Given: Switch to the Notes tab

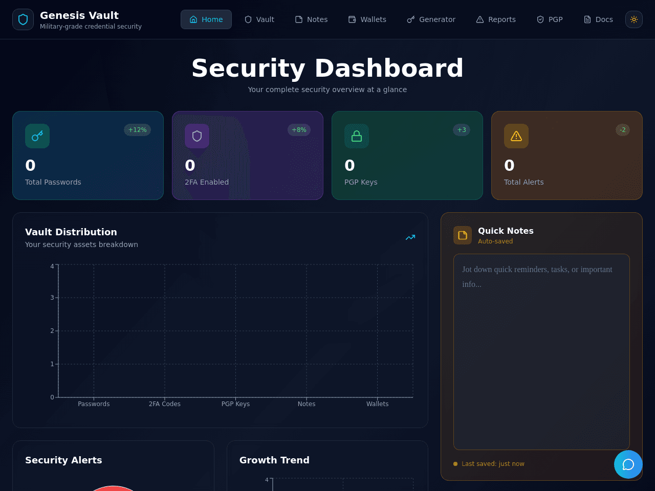Looking at the screenshot, I should point(311,19).
